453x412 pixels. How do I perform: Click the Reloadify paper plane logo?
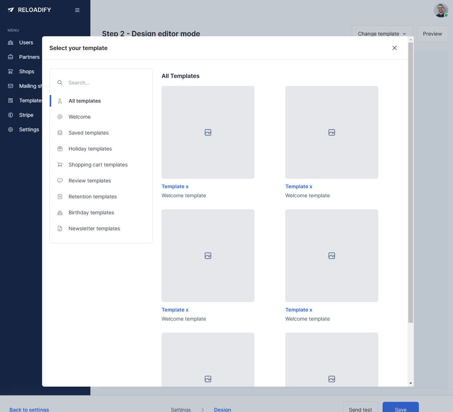click(x=10, y=10)
